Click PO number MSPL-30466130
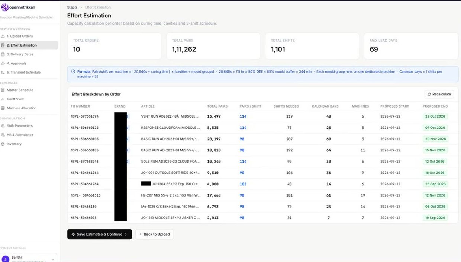The height and width of the screenshot is (262, 461). (x=84, y=207)
